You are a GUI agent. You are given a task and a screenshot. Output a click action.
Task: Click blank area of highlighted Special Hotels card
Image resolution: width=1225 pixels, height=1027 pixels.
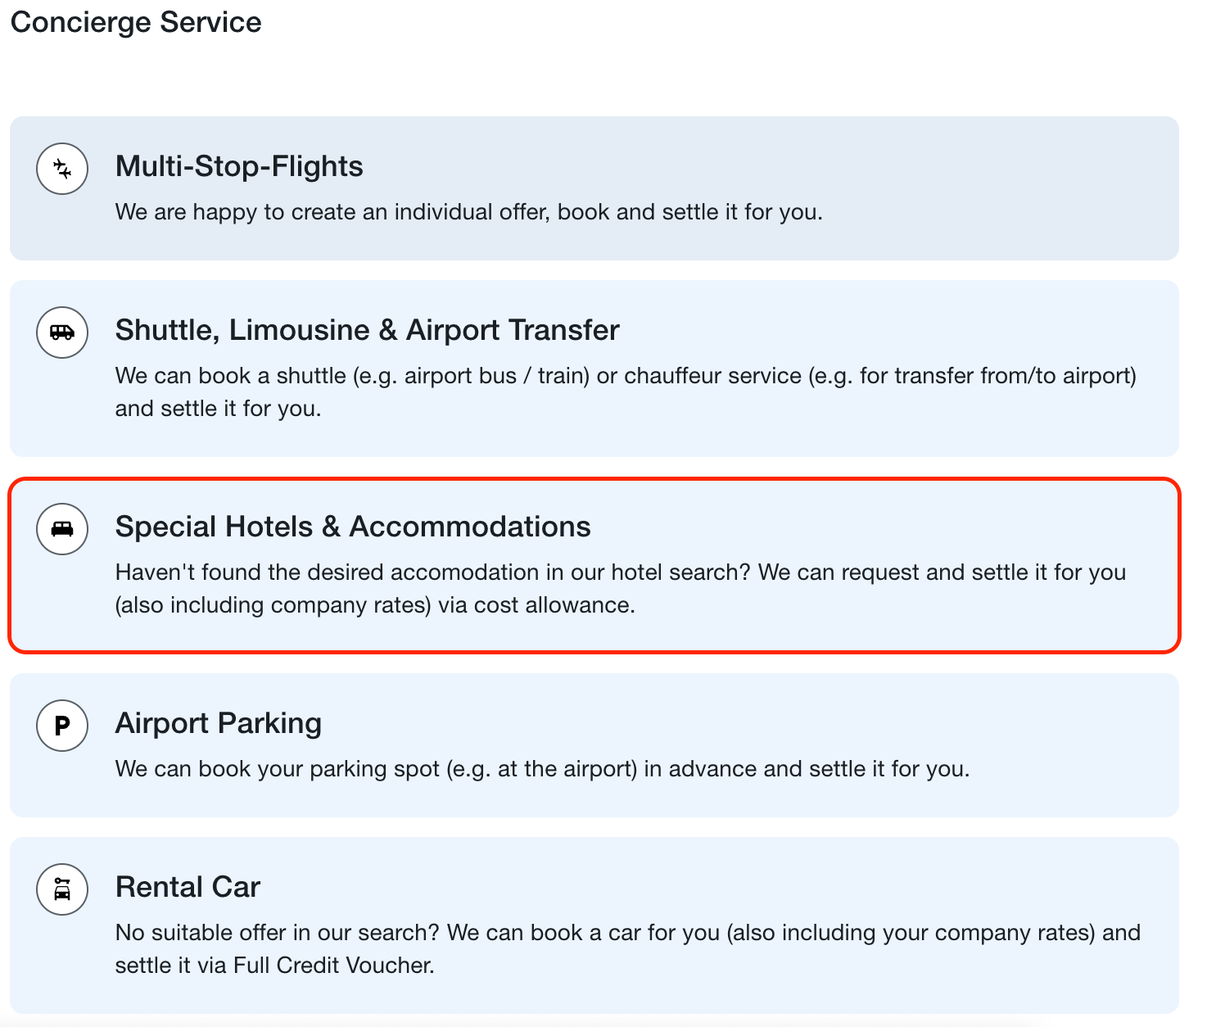(x=942, y=524)
